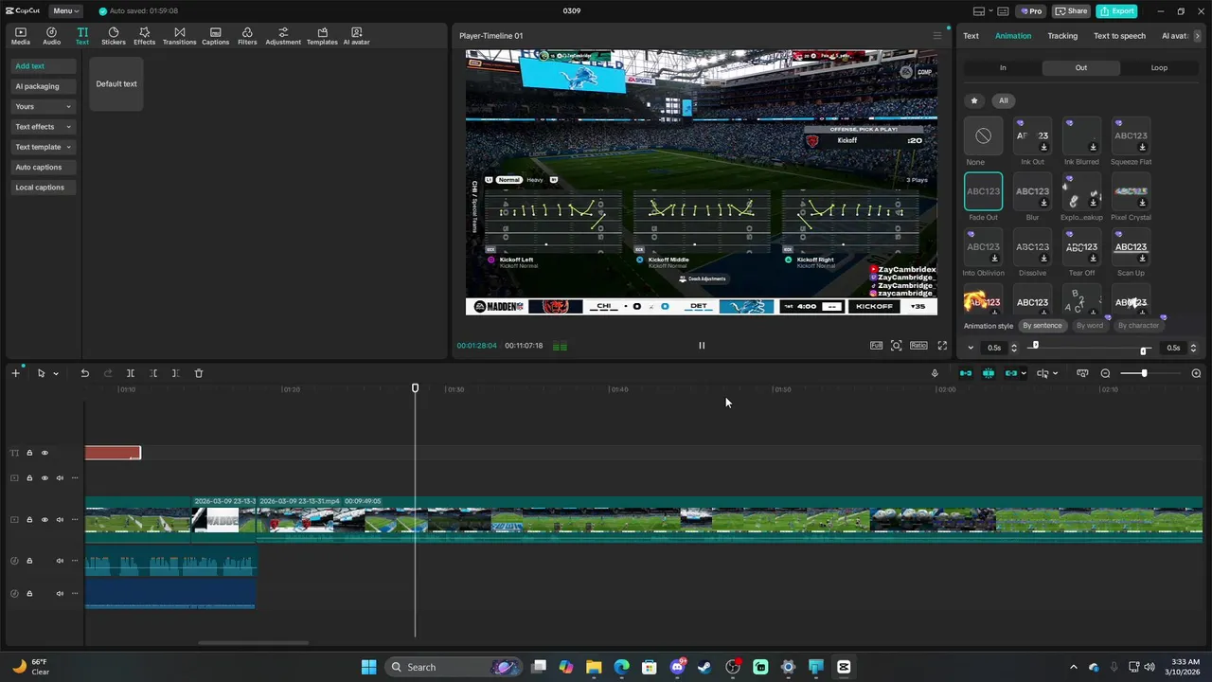1212x682 pixels.
Task: Delete right of playhead tool
Action: tap(175, 373)
